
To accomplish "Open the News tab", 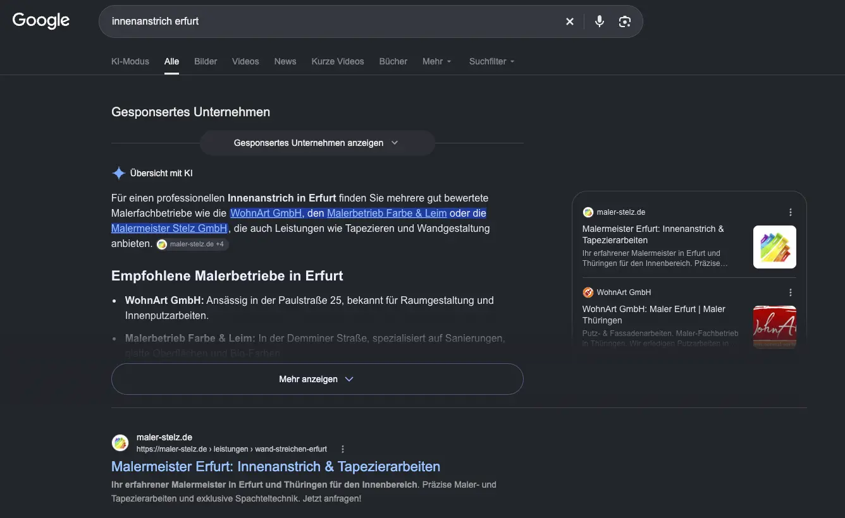I will (x=285, y=61).
